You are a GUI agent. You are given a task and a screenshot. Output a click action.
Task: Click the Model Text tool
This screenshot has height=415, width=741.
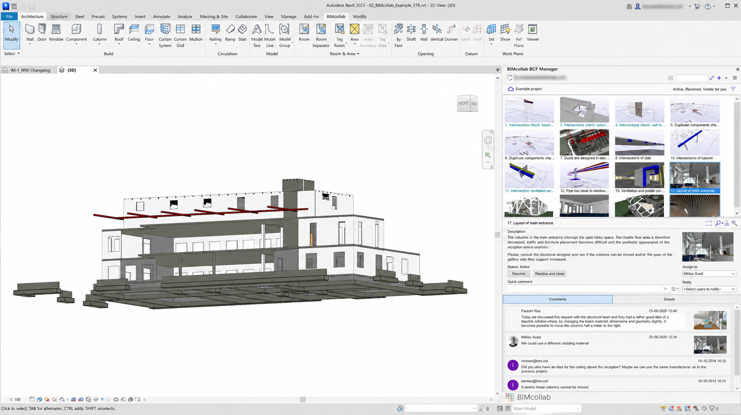coord(257,36)
